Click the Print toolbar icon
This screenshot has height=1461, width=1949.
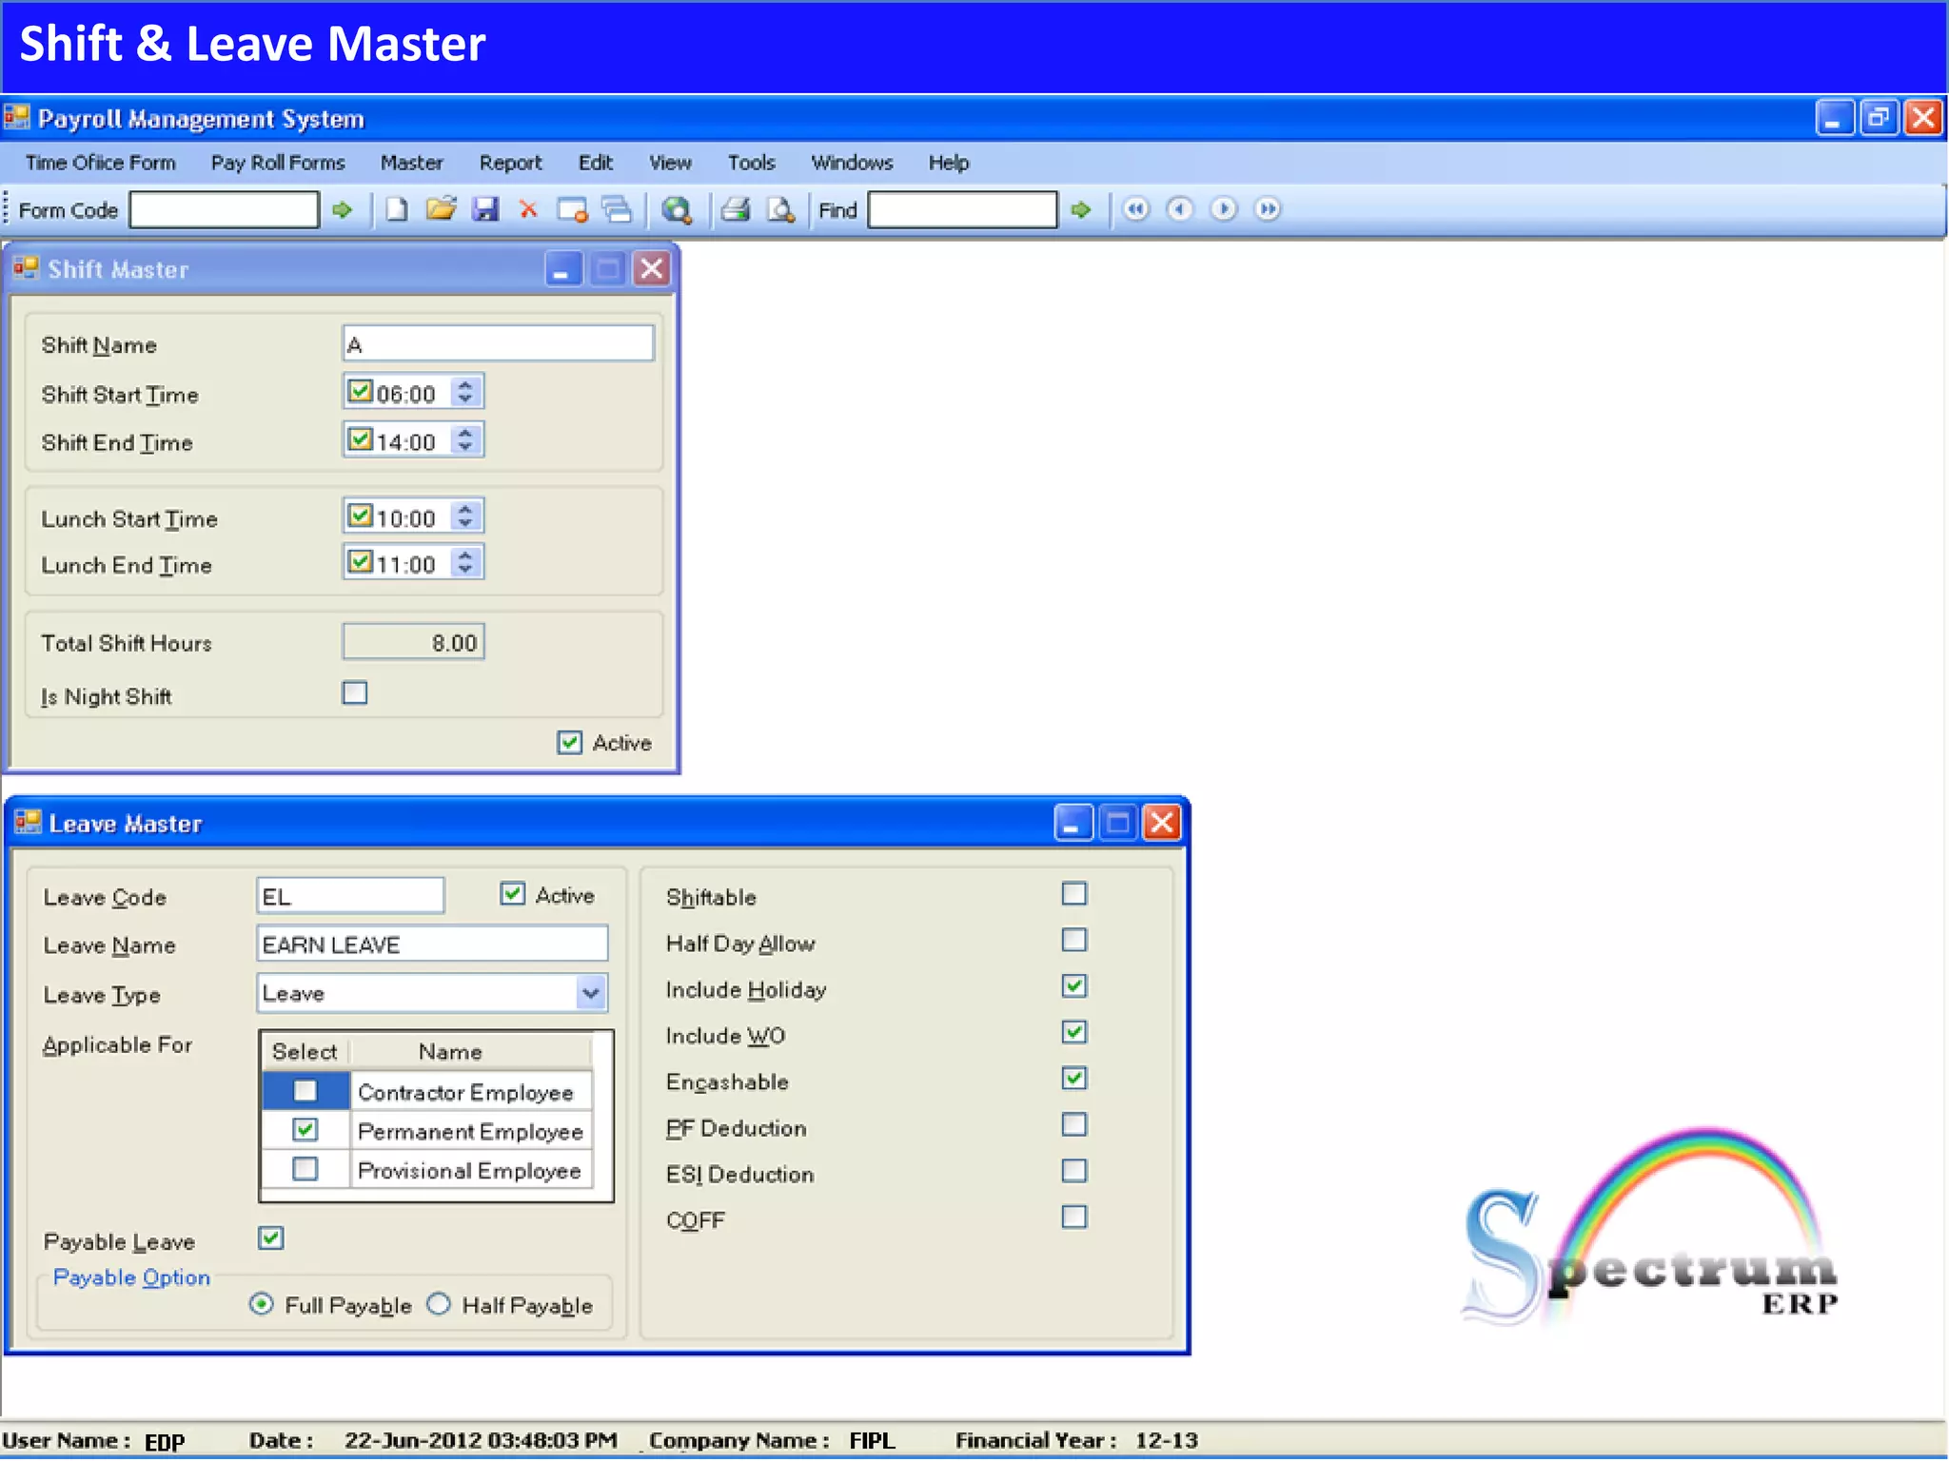pos(736,209)
